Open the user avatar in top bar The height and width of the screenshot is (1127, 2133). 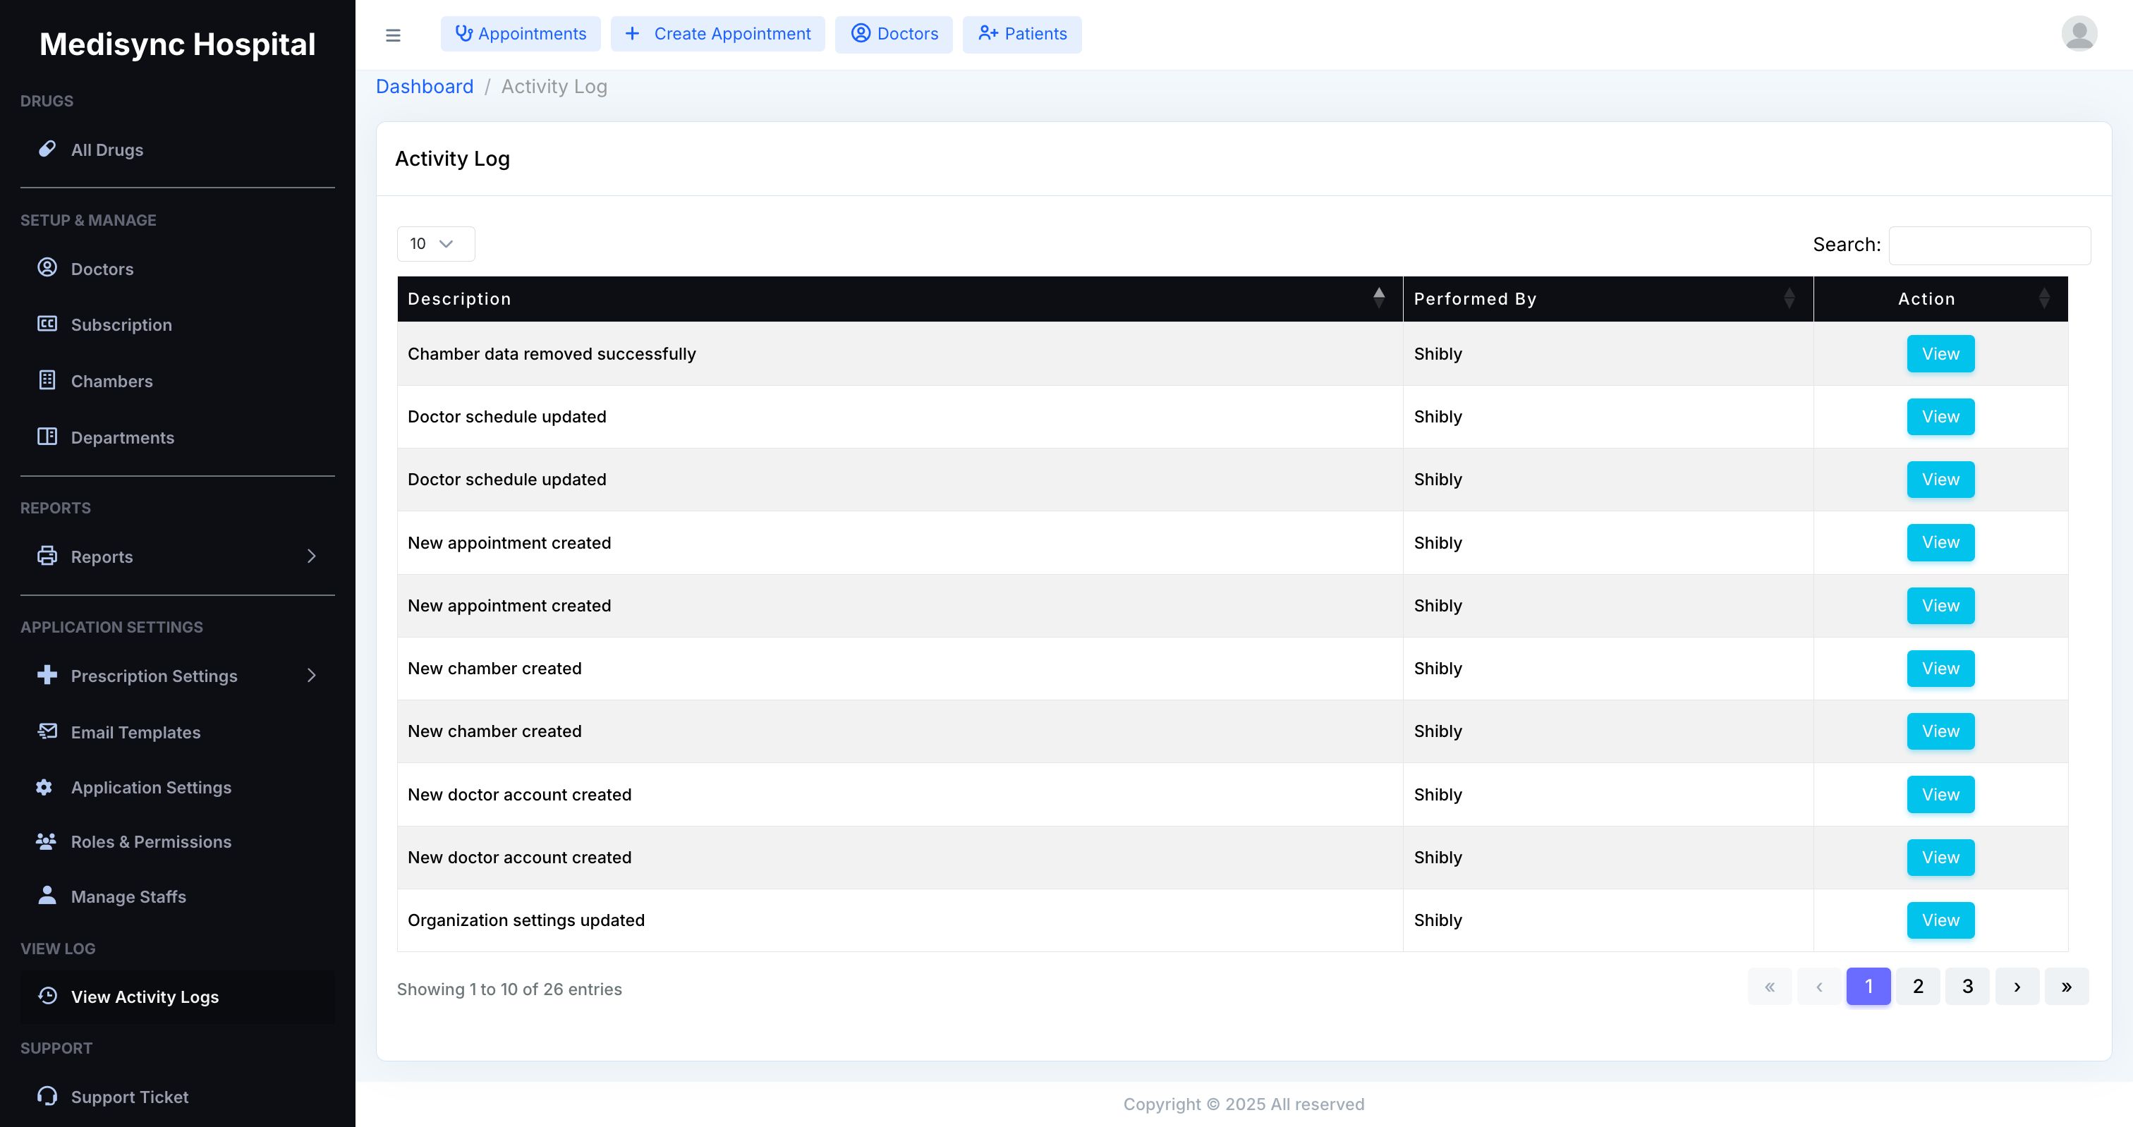2079,34
